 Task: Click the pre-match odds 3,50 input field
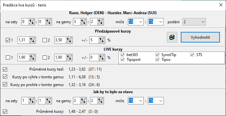(60, 40)
